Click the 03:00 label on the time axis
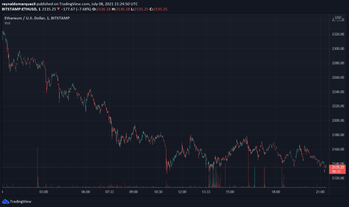Screen dimensions: 349x207 coord(43,192)
